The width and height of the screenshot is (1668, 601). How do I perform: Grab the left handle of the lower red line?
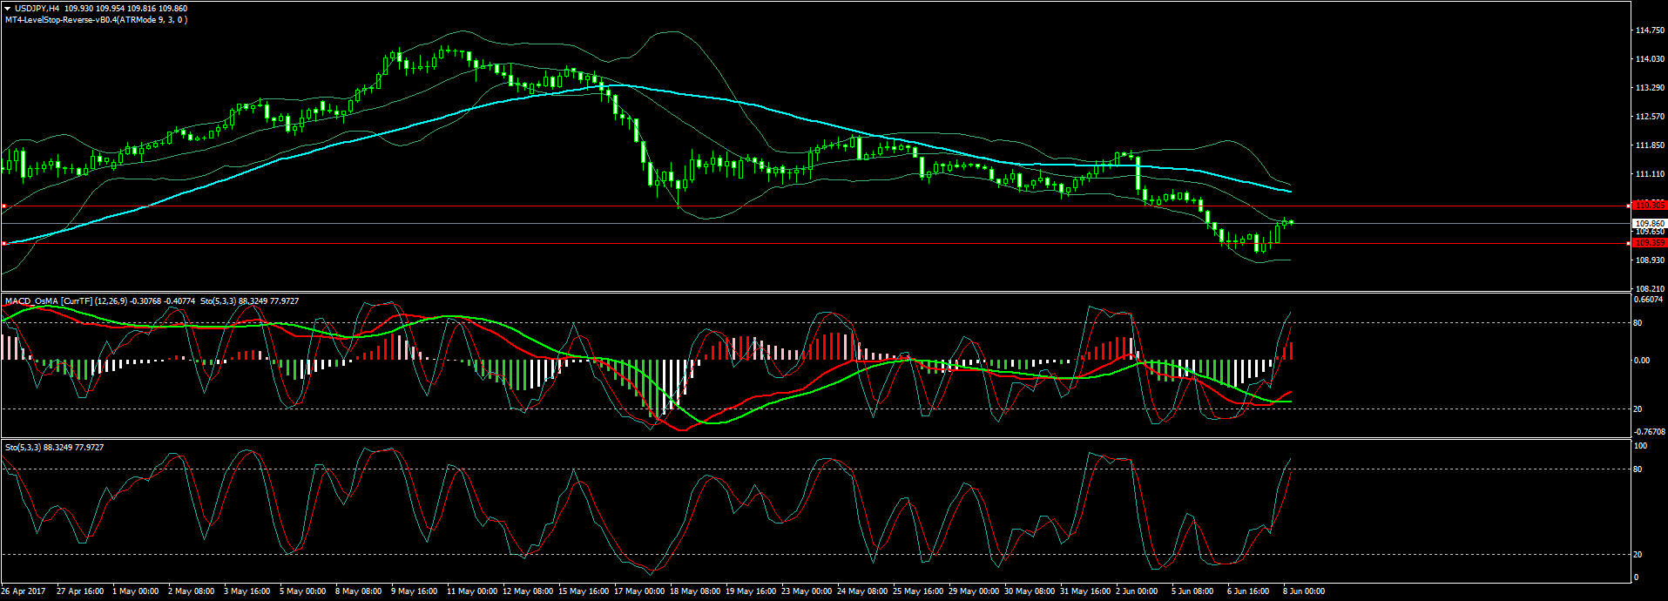tap(4, 244)
